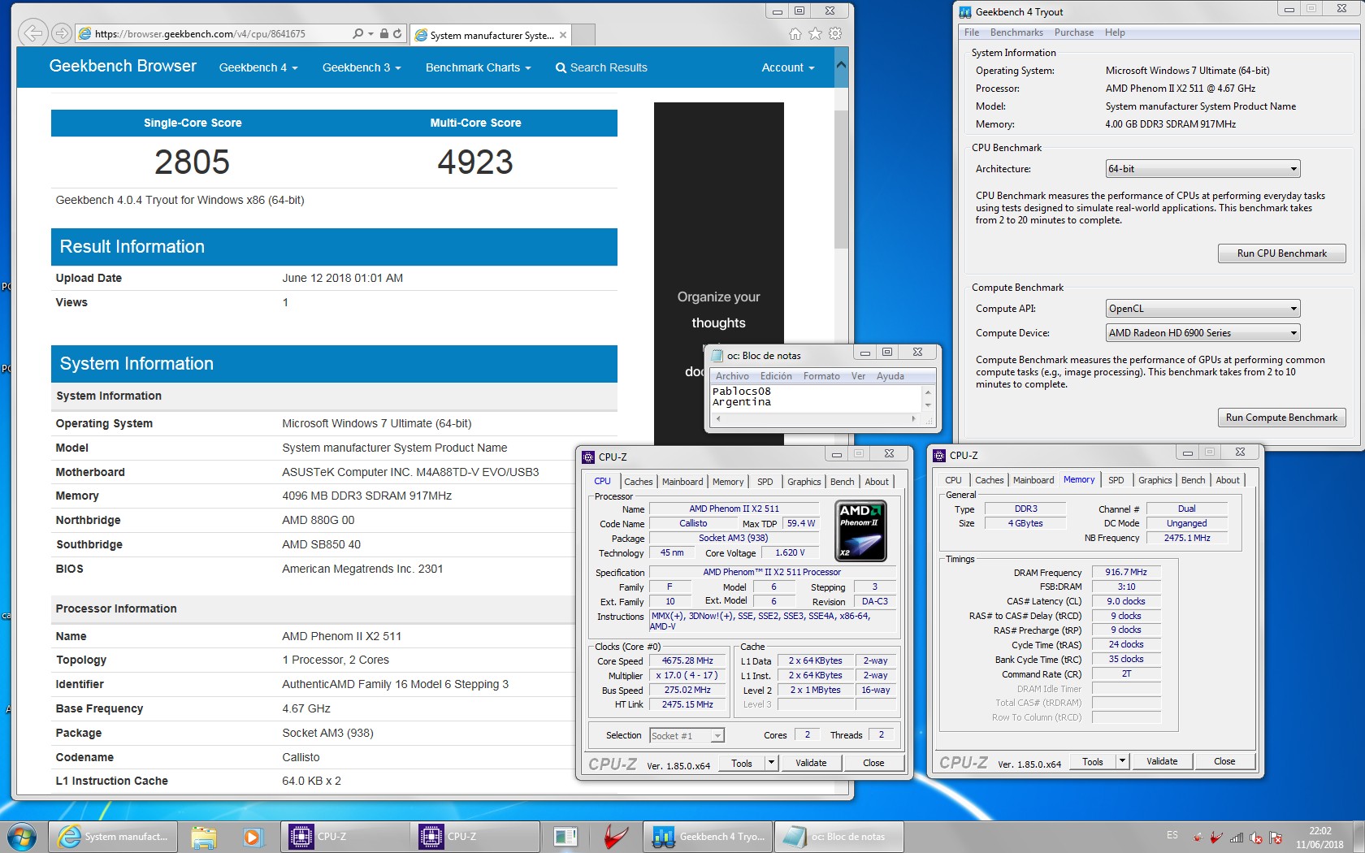Screen dimensions: 1365x853
Task: Click Tools button in the left CPU-Z
Action: 742,763
